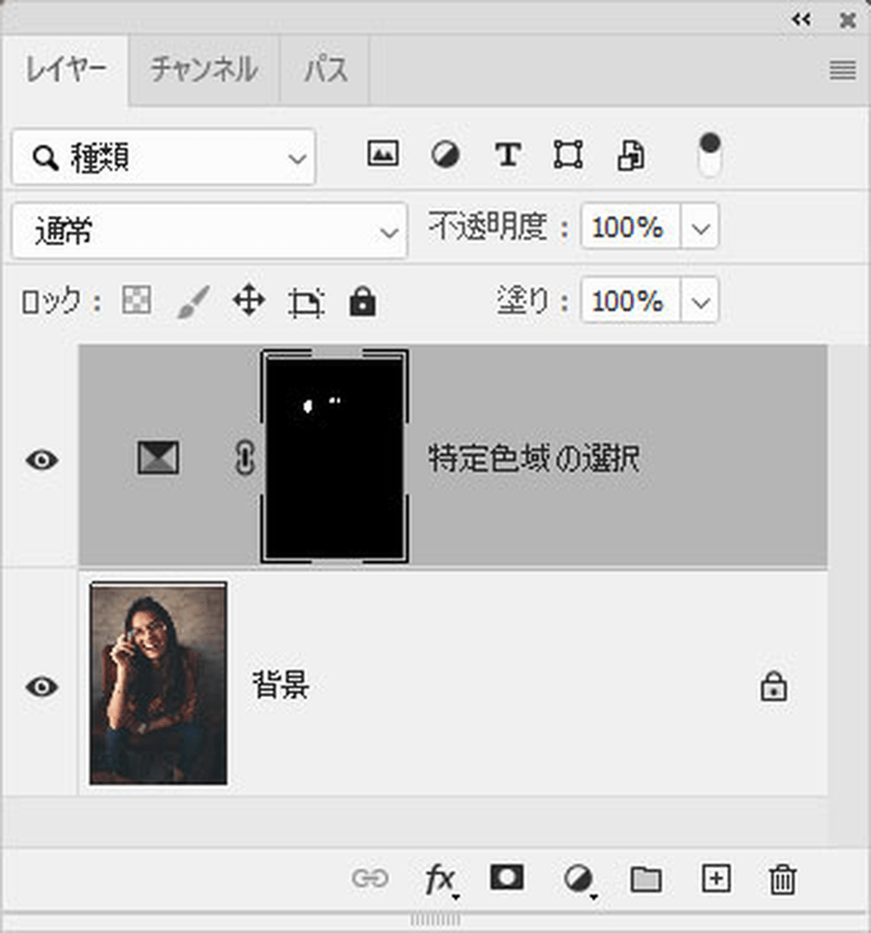Filter layers by pixel image icon
This screenshot has width=871, height=933.
[x=382, y=154]
